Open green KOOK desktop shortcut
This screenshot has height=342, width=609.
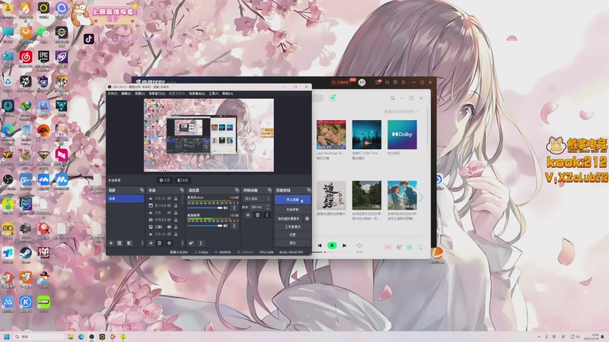43,303
